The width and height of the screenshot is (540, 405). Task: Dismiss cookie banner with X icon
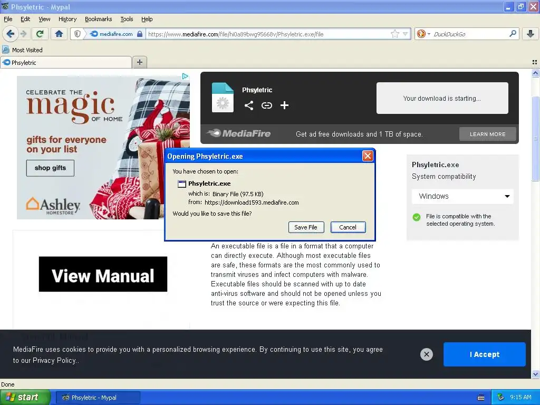click(426, 354)
